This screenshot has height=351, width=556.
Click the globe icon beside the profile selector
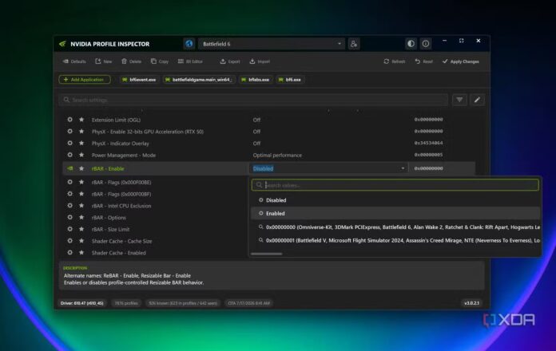pyautogui.click(x=189, y=44)
